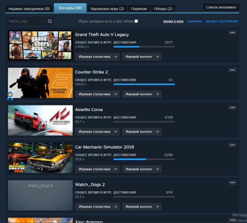The width and height of the screenshot is (247, 223).
Task: Click the Assetto Corsa cover thumbnail
Action: pyautogui.click(x=41, y=120)
